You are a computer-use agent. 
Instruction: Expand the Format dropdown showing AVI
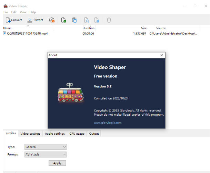point(46,154)
